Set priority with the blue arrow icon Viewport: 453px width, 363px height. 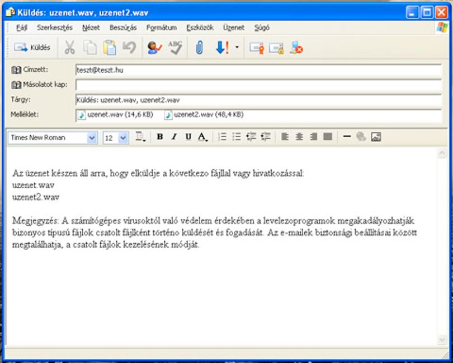[222, 48]
